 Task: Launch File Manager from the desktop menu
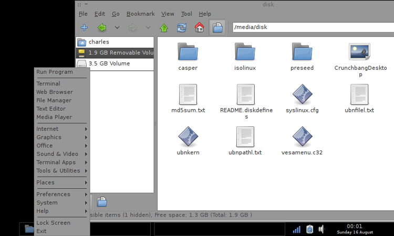coord(62,100)
